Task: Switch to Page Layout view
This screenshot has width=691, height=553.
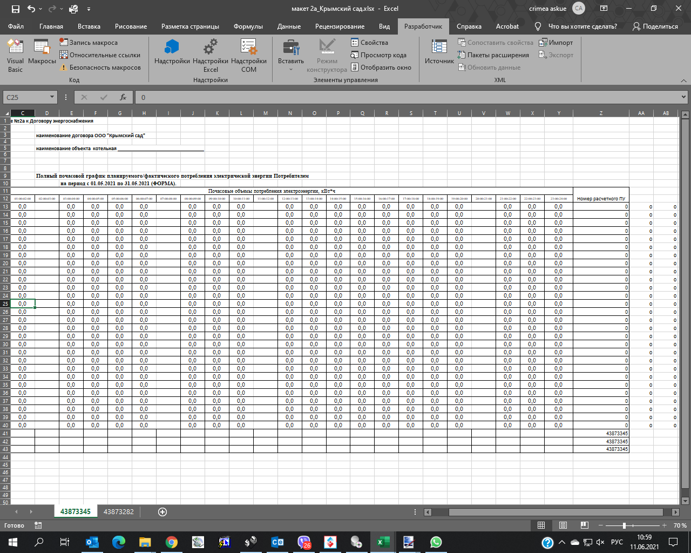Action: tap(563, 525)
